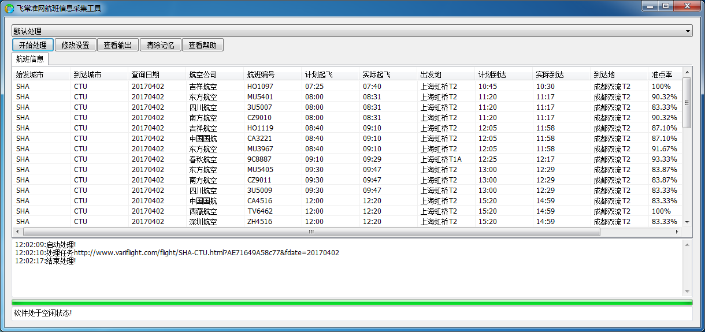Viewport: 705px width, 332px height.
Task: Click the green progress bar
Action: click(x=352, y=303)
